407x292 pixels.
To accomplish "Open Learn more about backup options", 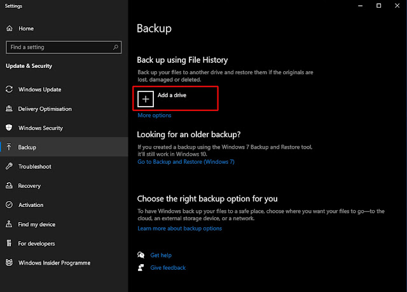I will (x=179, y=229).
